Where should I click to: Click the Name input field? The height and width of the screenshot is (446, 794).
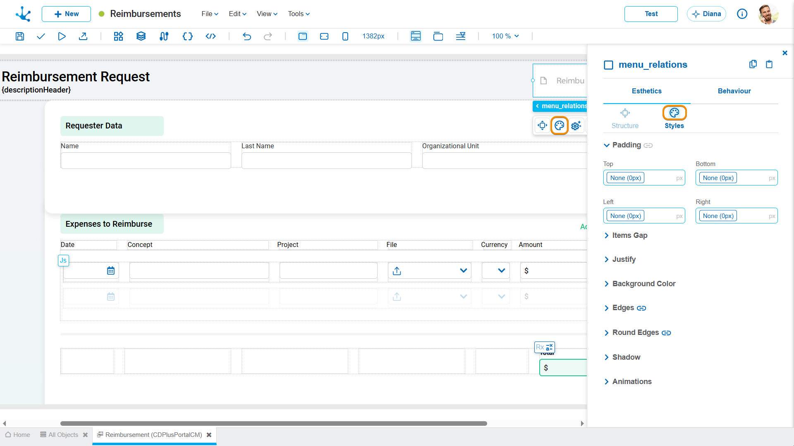146,161
